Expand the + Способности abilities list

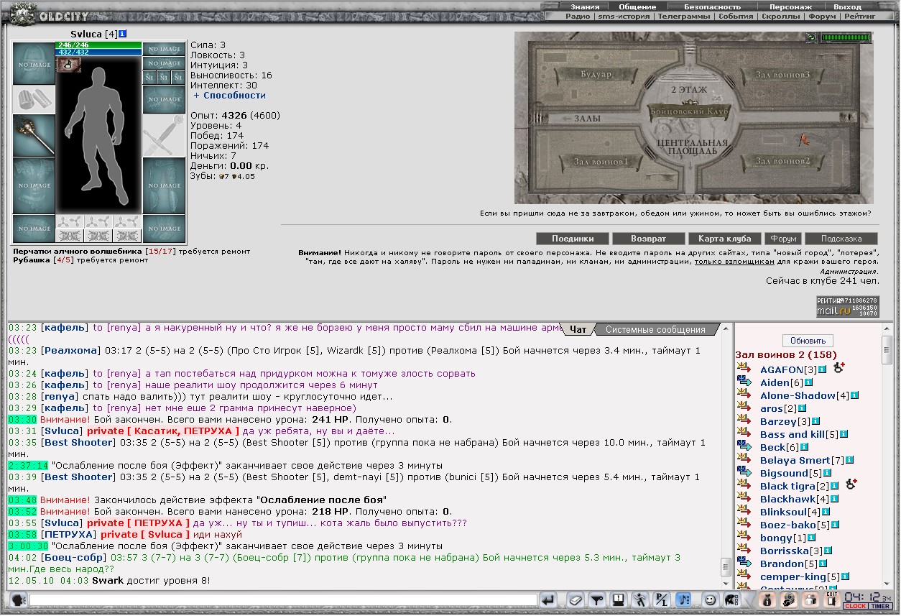(229, 95)
